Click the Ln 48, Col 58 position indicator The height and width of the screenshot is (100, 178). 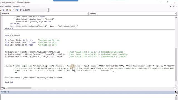coord(25,10)
